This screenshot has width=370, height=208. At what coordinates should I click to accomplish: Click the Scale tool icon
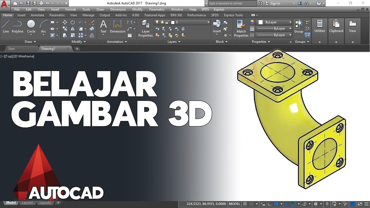(73, 35)
